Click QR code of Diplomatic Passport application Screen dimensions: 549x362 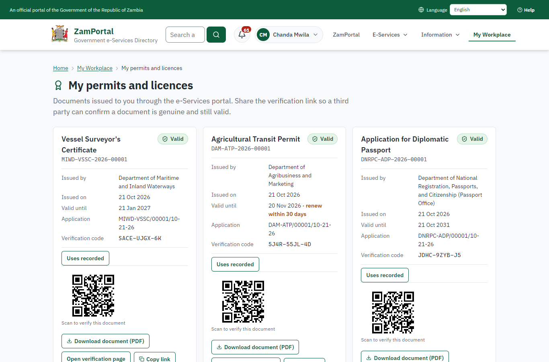point(393,313)
